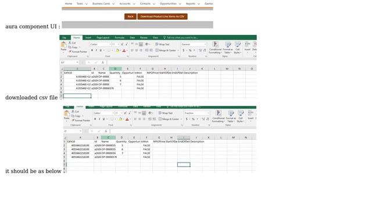Click Format Painter in expected-result Excel
The image size is (372, 209).
(x=81, y=120)
